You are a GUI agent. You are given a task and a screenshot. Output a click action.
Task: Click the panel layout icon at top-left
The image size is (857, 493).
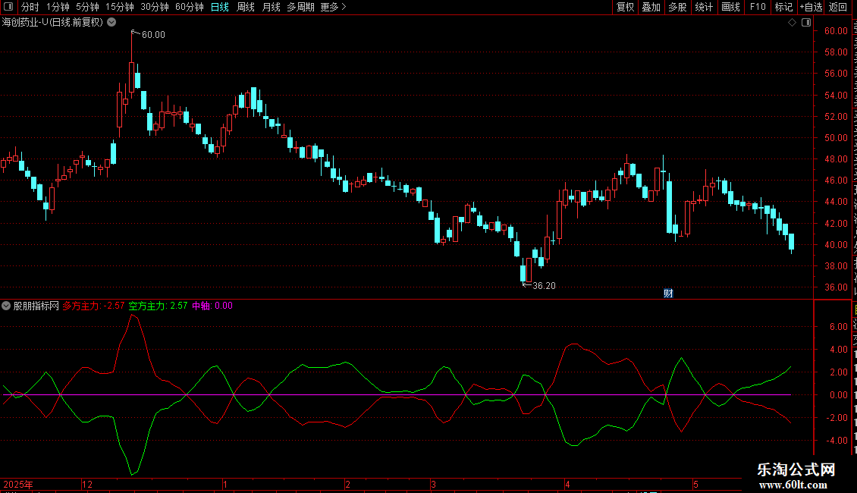coord(8,7)
